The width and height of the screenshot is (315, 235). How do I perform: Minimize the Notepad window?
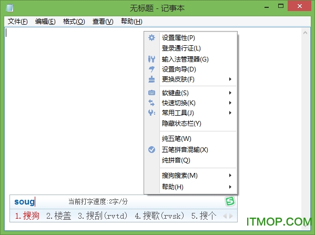[267, 7]
